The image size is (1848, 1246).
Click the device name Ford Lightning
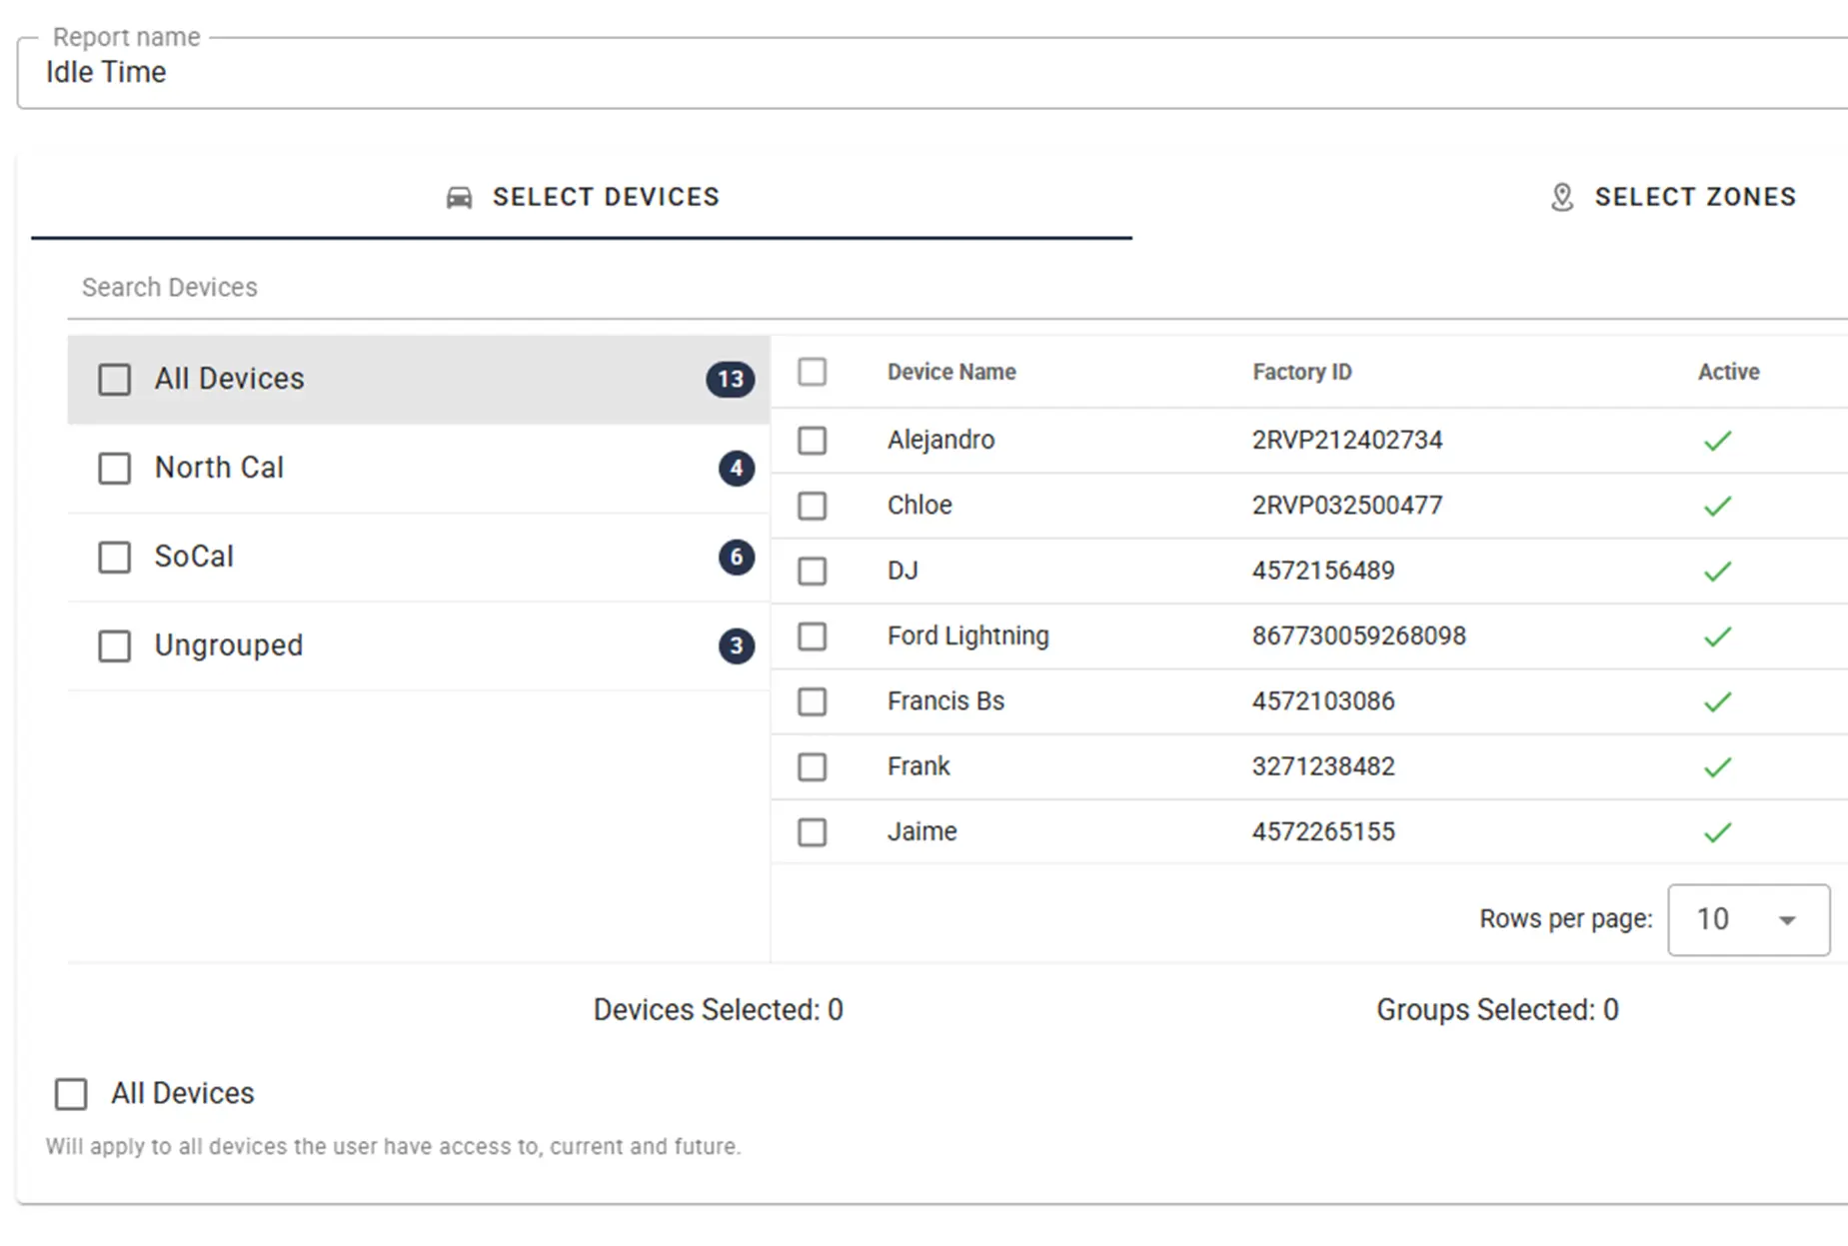(x=968, y=636)
